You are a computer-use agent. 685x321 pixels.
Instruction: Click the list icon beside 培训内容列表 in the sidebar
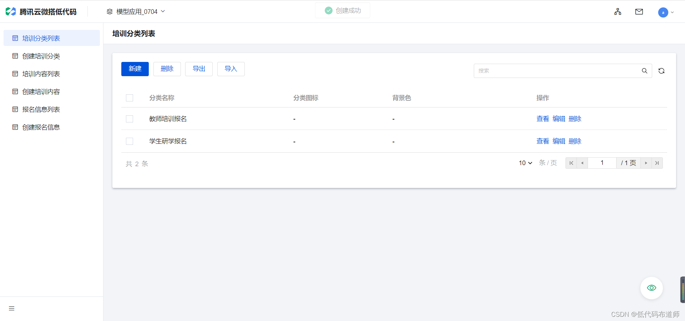(15, 74)
